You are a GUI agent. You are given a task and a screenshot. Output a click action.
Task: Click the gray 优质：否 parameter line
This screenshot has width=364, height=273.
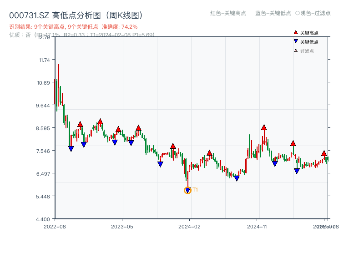82,35
